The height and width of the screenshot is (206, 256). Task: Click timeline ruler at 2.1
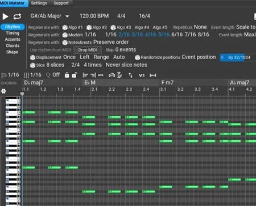(94, 89)
